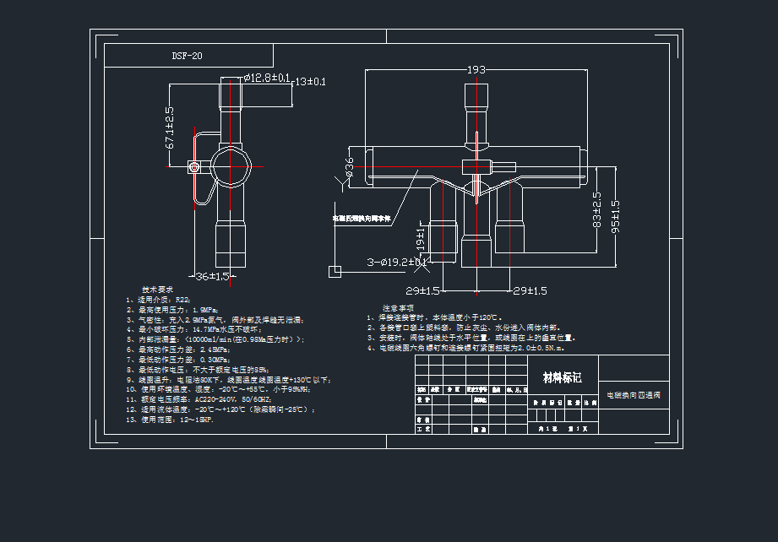This screenshot has height=542, width=778.
Task: Click the DSF-20 drawing number label
Action: point(187,57)
